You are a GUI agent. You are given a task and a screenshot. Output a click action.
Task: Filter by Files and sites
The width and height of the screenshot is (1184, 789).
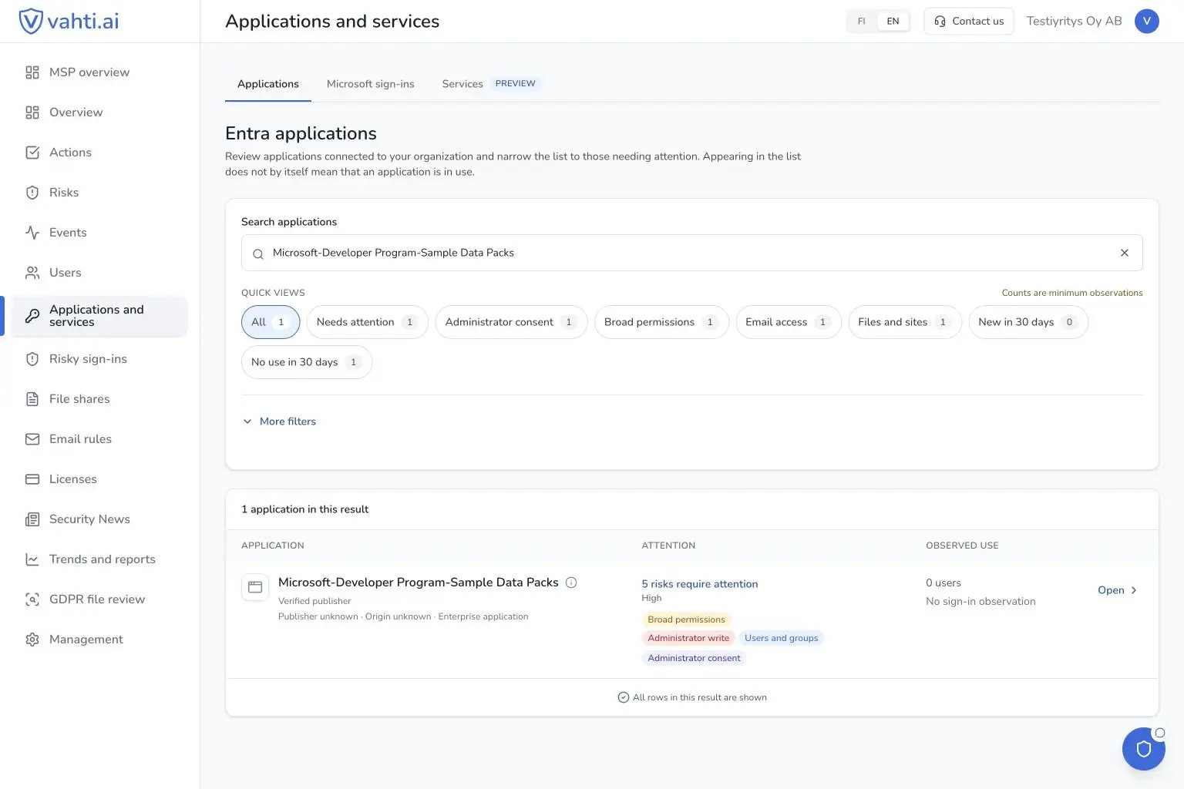905,322
